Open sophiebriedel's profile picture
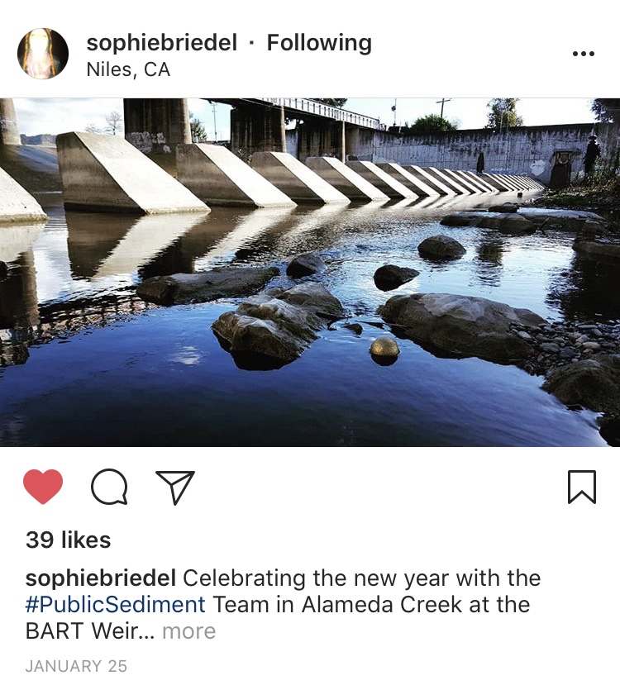Viewport: 620px width, 685px height. (x=43, y=54)
